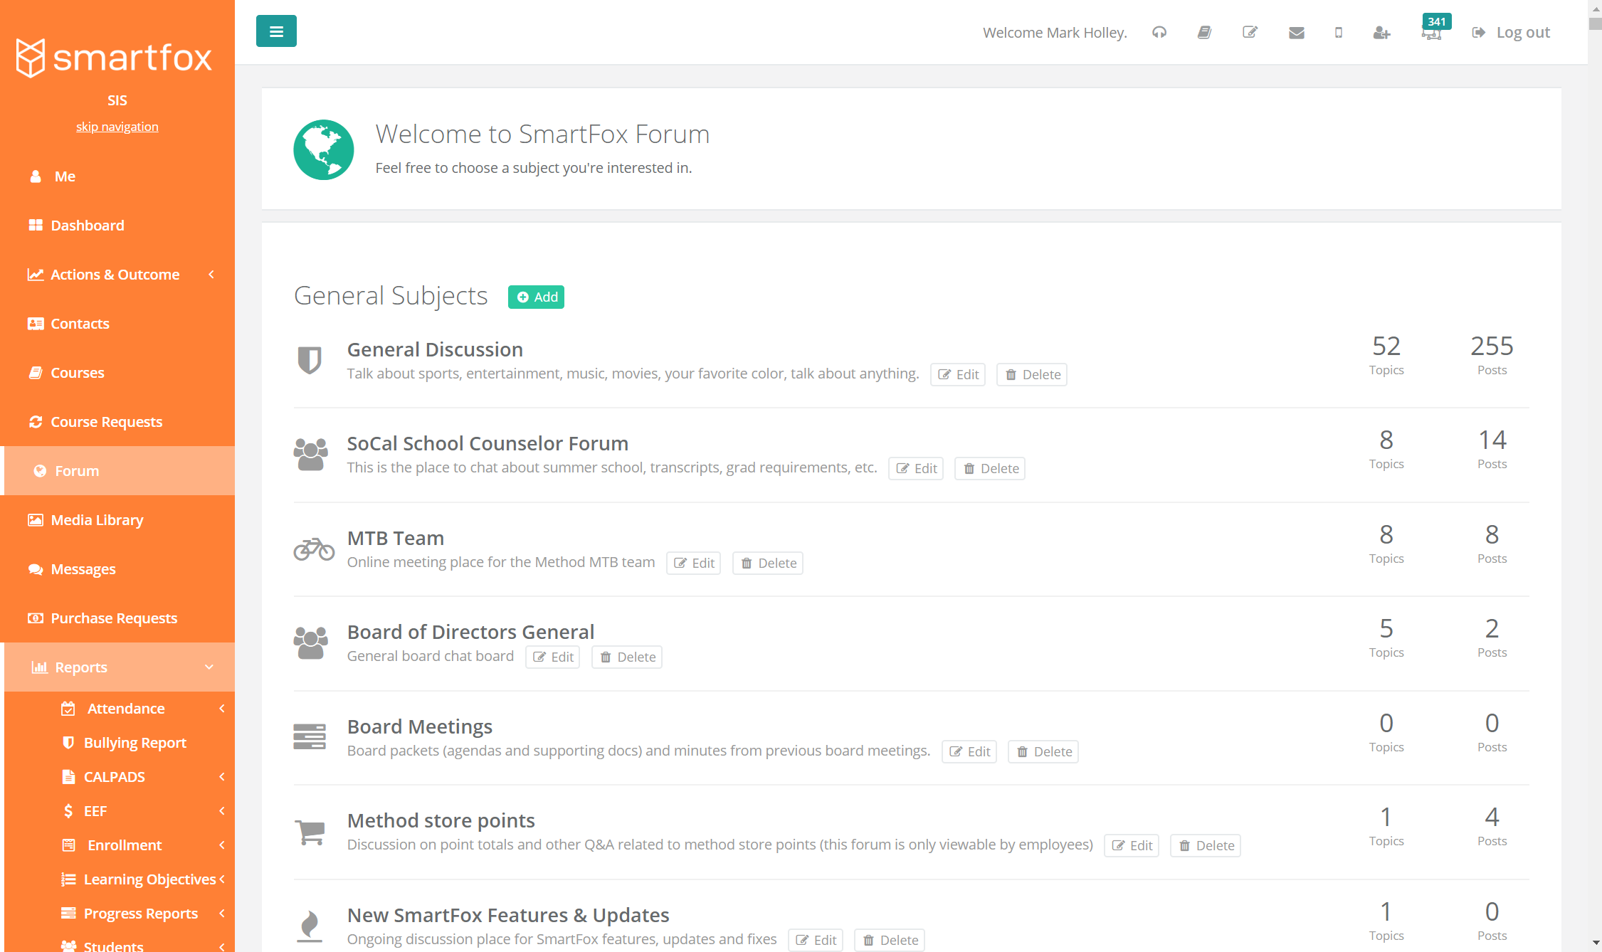The image size is (1602, 952).
Task: Click the documentation book icon in top bar
Action: (1204, 32)
